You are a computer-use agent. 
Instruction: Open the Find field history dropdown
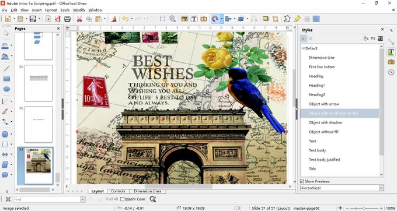(83, 199)
